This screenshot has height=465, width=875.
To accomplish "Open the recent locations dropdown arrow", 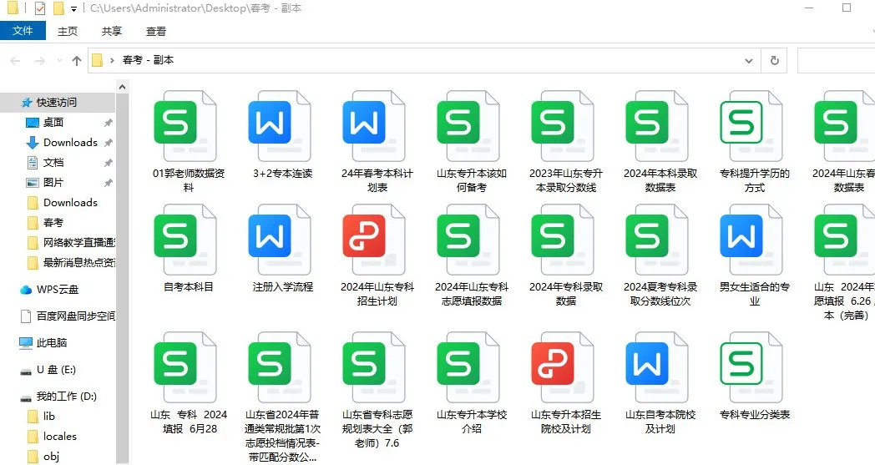I will point(59,60).
